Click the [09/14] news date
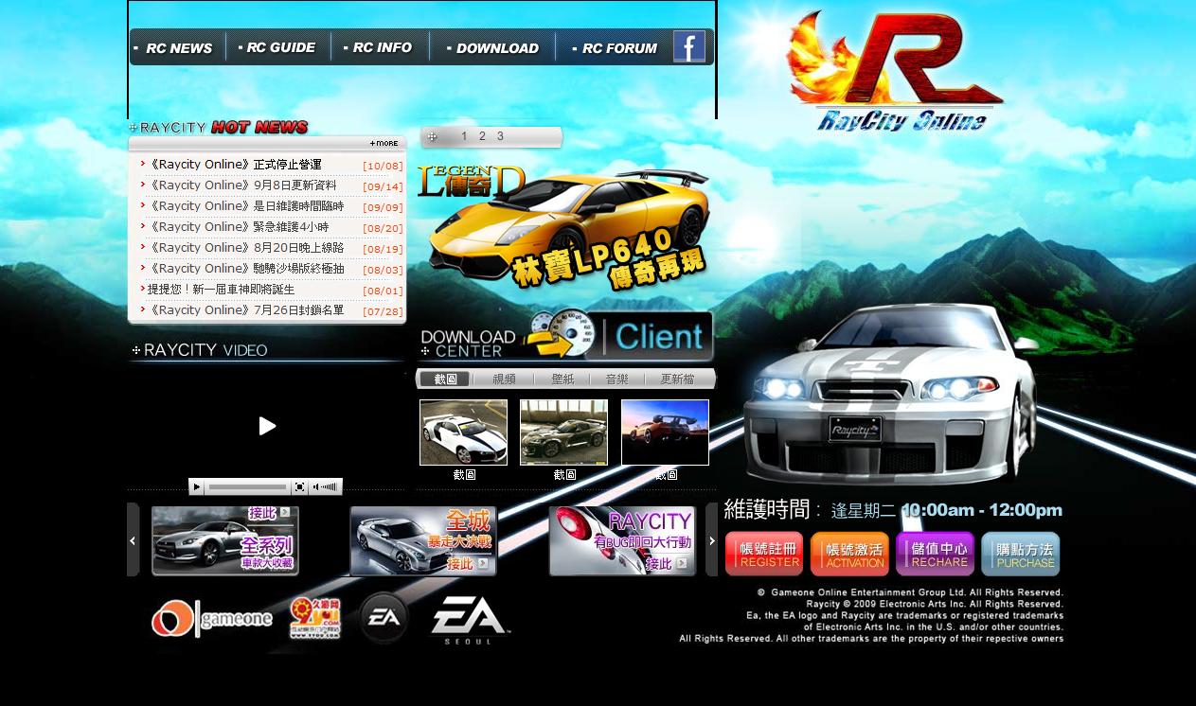Screen dimensions: 1196x706 click(x=383, y=186)
